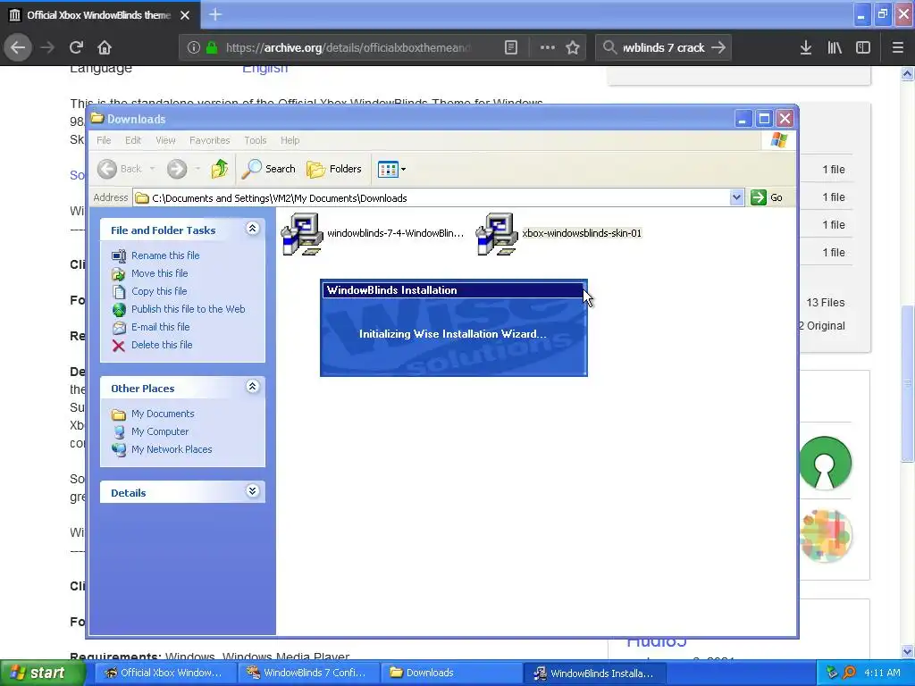The height and width of the screenshot is (686, 915).
Task: Click the Firefox search box
Action: click(x=664, y=48)
